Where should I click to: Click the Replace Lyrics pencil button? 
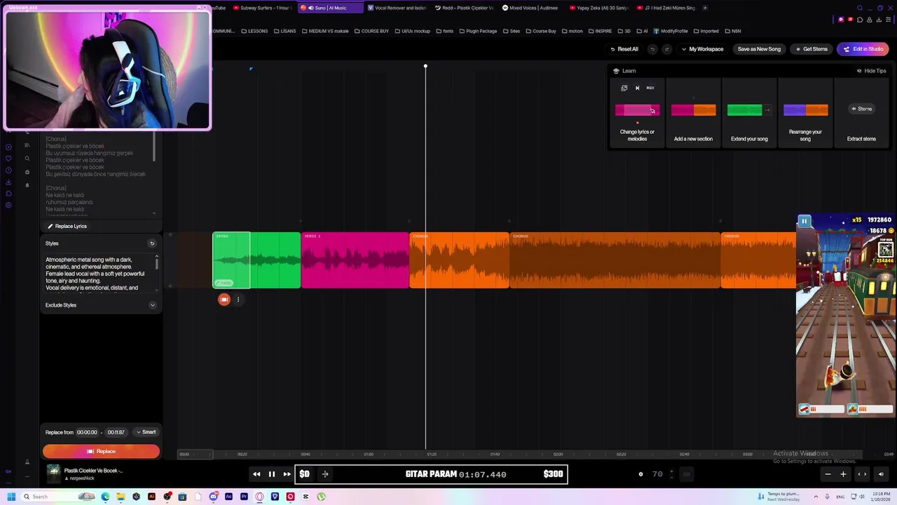click(67, 226)
